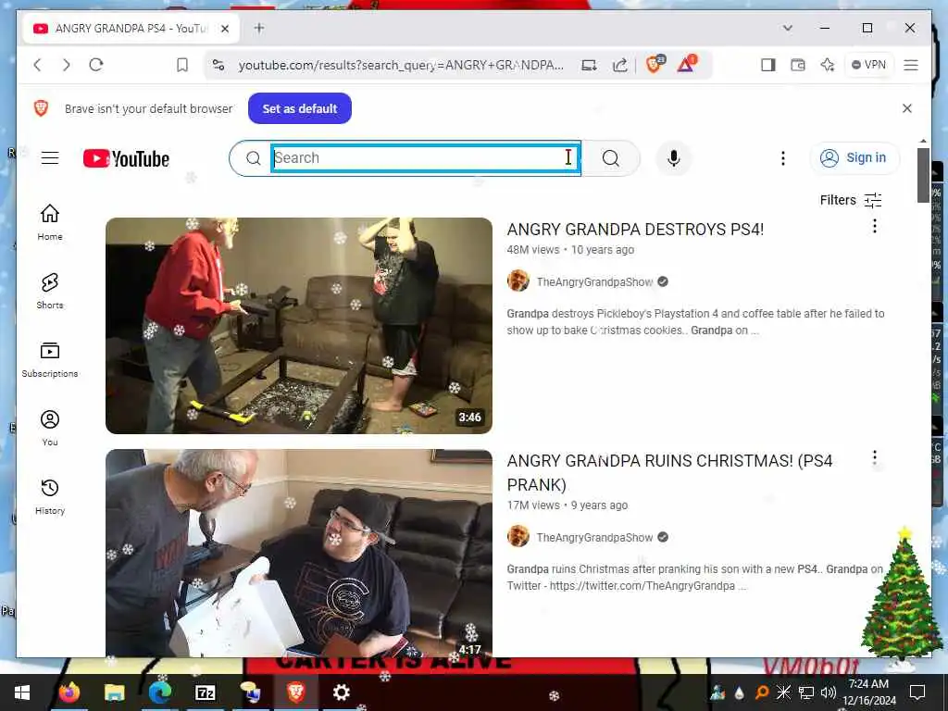
Task: Click channel avatar for RUINS CHRISTMAS video
Action: [x=518, y=536]
